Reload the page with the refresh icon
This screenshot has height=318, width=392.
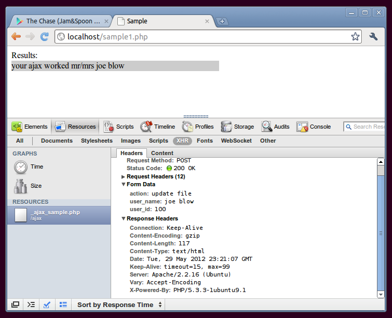45,36
